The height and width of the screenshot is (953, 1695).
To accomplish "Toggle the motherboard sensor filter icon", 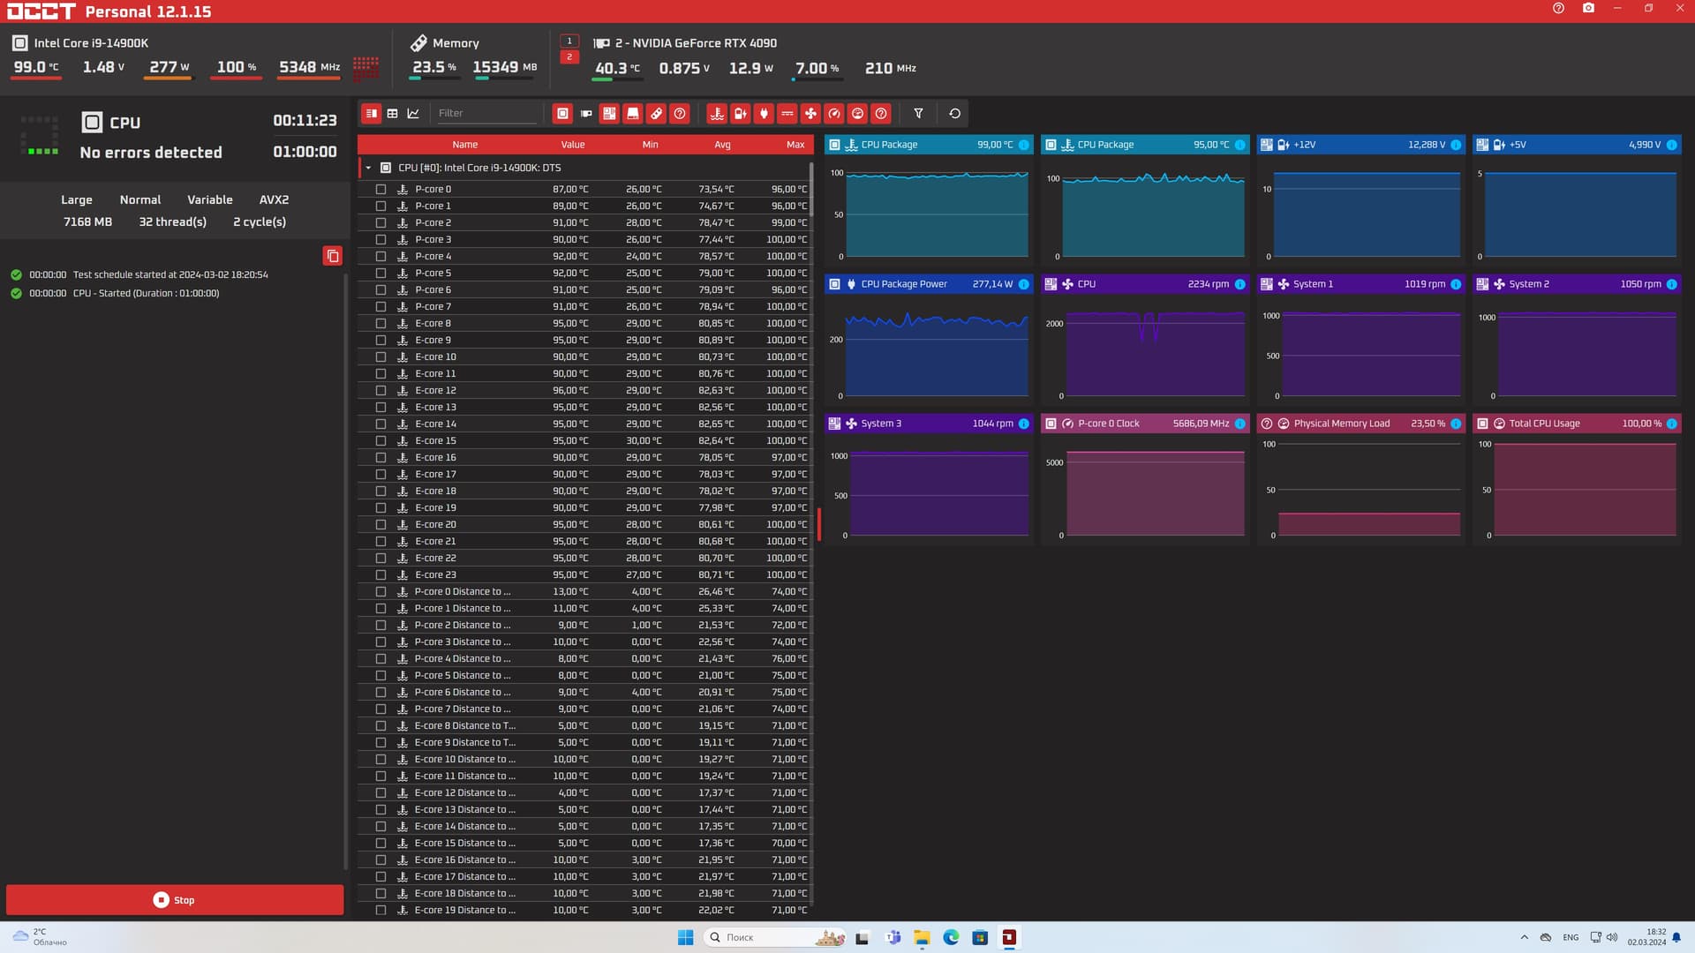I will coord(609,113).
